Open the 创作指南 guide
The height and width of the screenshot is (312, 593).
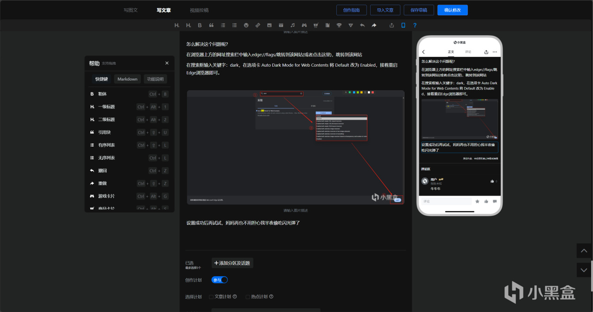tap(352, 10)
